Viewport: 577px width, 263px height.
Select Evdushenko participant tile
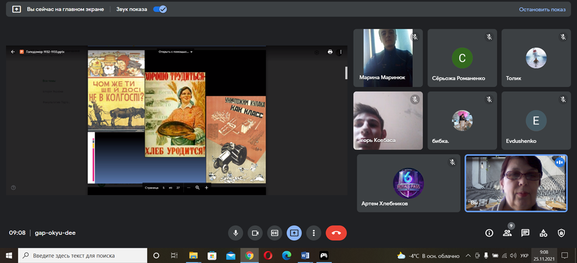click(536, 121)
